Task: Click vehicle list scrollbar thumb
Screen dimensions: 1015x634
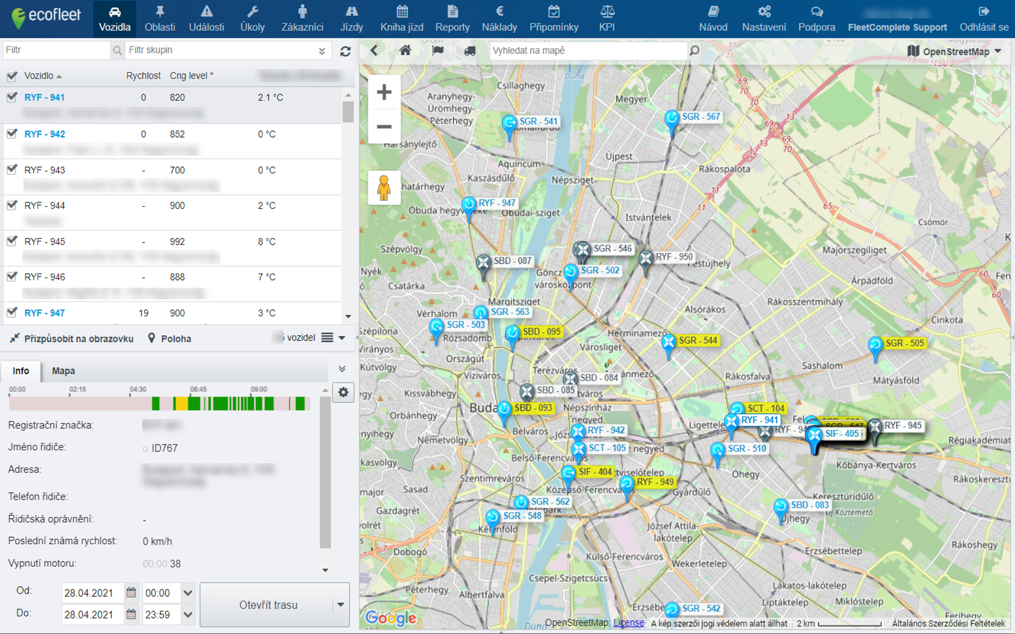Action: coord(348,112)
